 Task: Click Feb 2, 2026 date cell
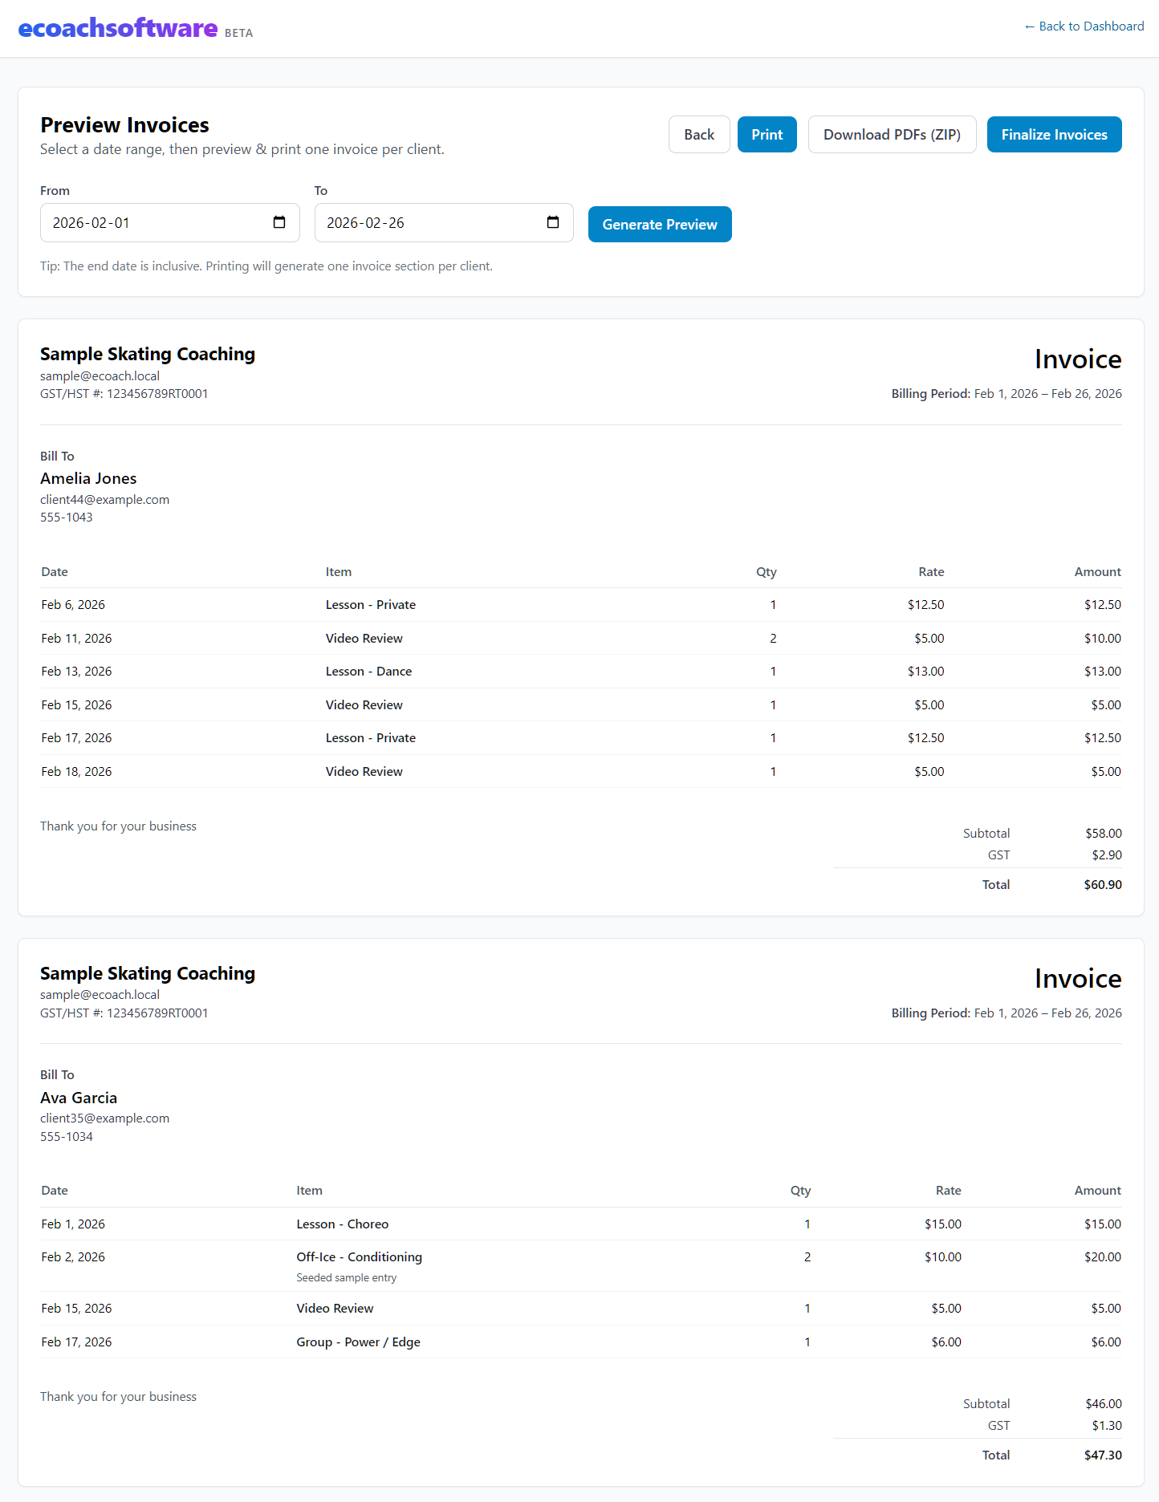click(73, 1257)
